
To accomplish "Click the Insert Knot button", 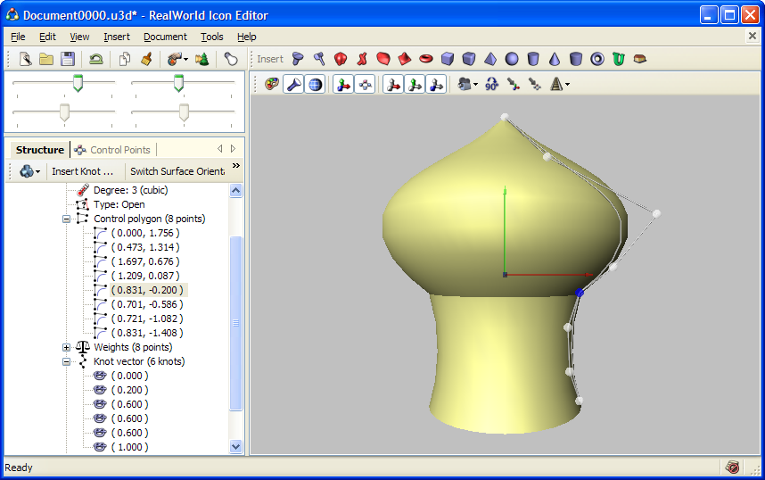I will point(82,171).
